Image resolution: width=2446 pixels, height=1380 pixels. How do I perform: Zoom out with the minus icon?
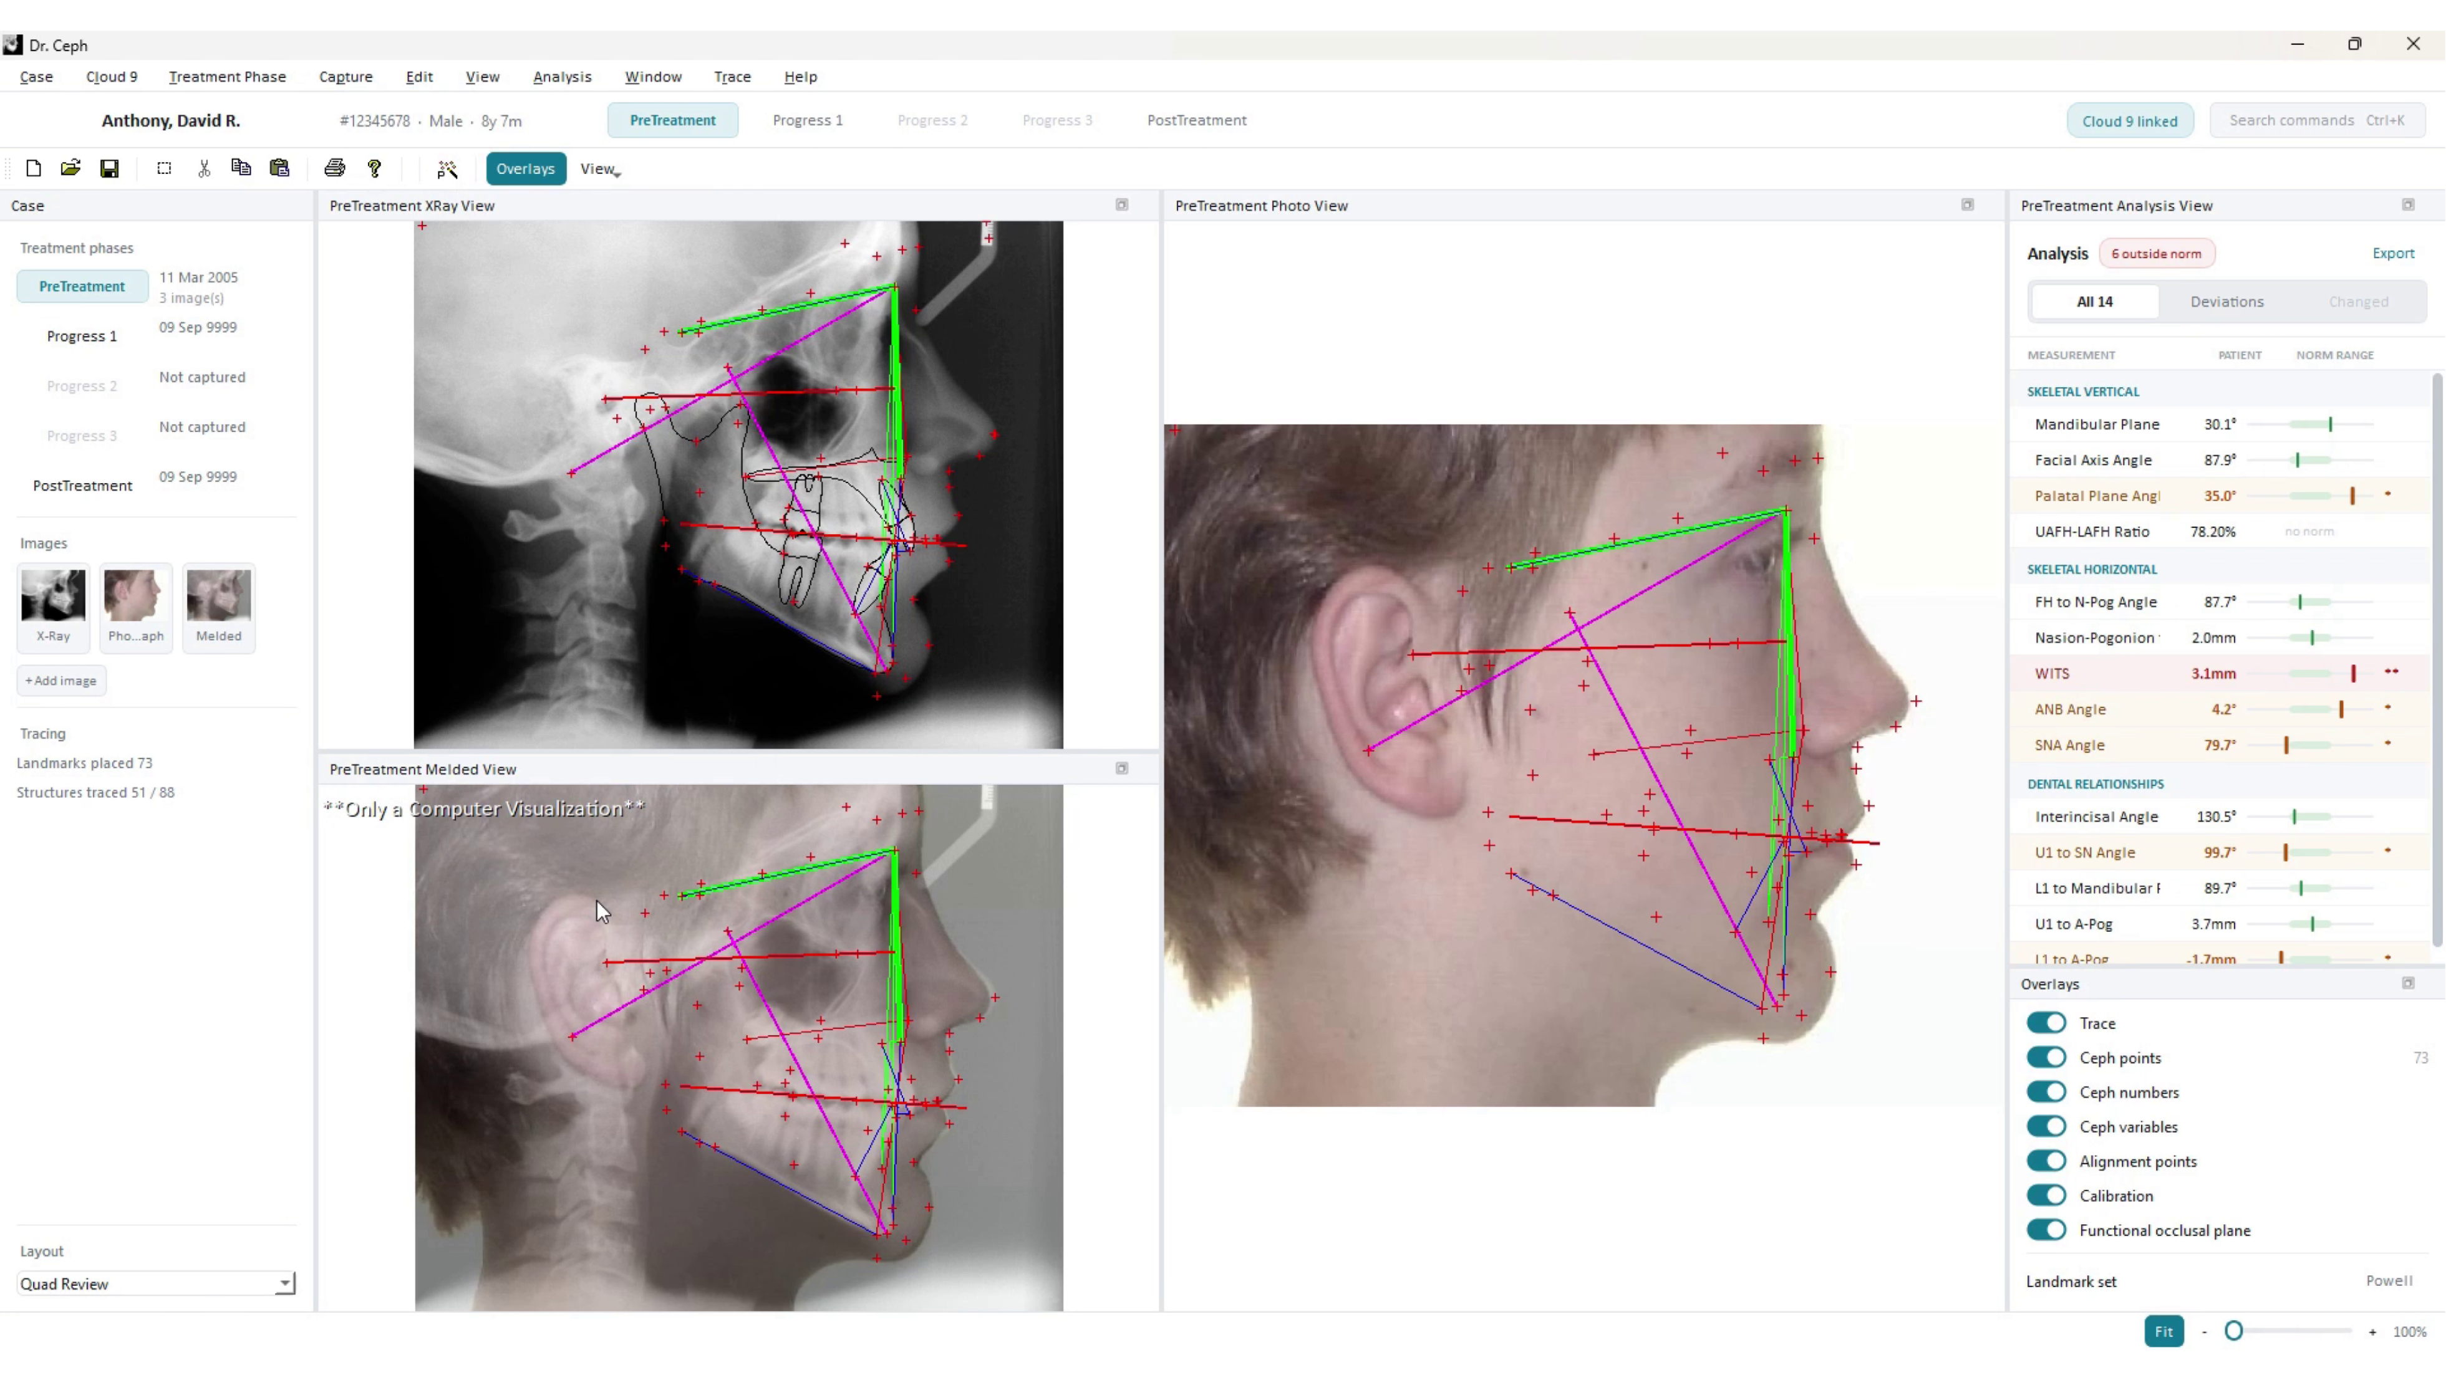coord(2204,1331)
